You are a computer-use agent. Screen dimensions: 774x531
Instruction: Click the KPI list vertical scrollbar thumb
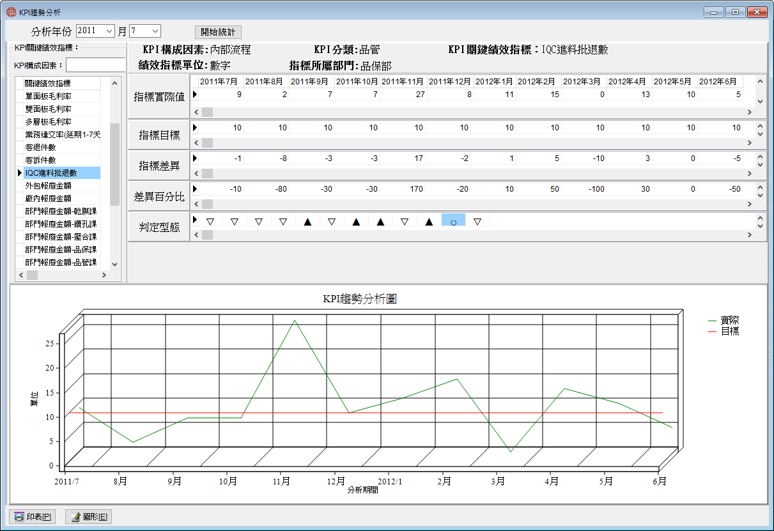tap(114, 164)
